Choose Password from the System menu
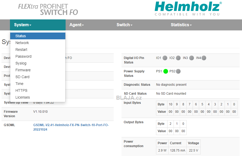This screenshot has height=156, width=242. click(x=38, y=56)
